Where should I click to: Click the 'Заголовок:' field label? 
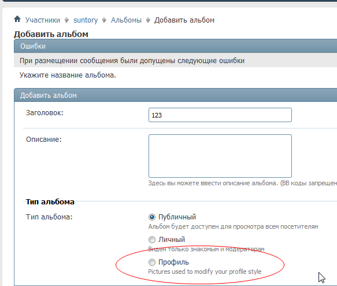pos(45,113)
